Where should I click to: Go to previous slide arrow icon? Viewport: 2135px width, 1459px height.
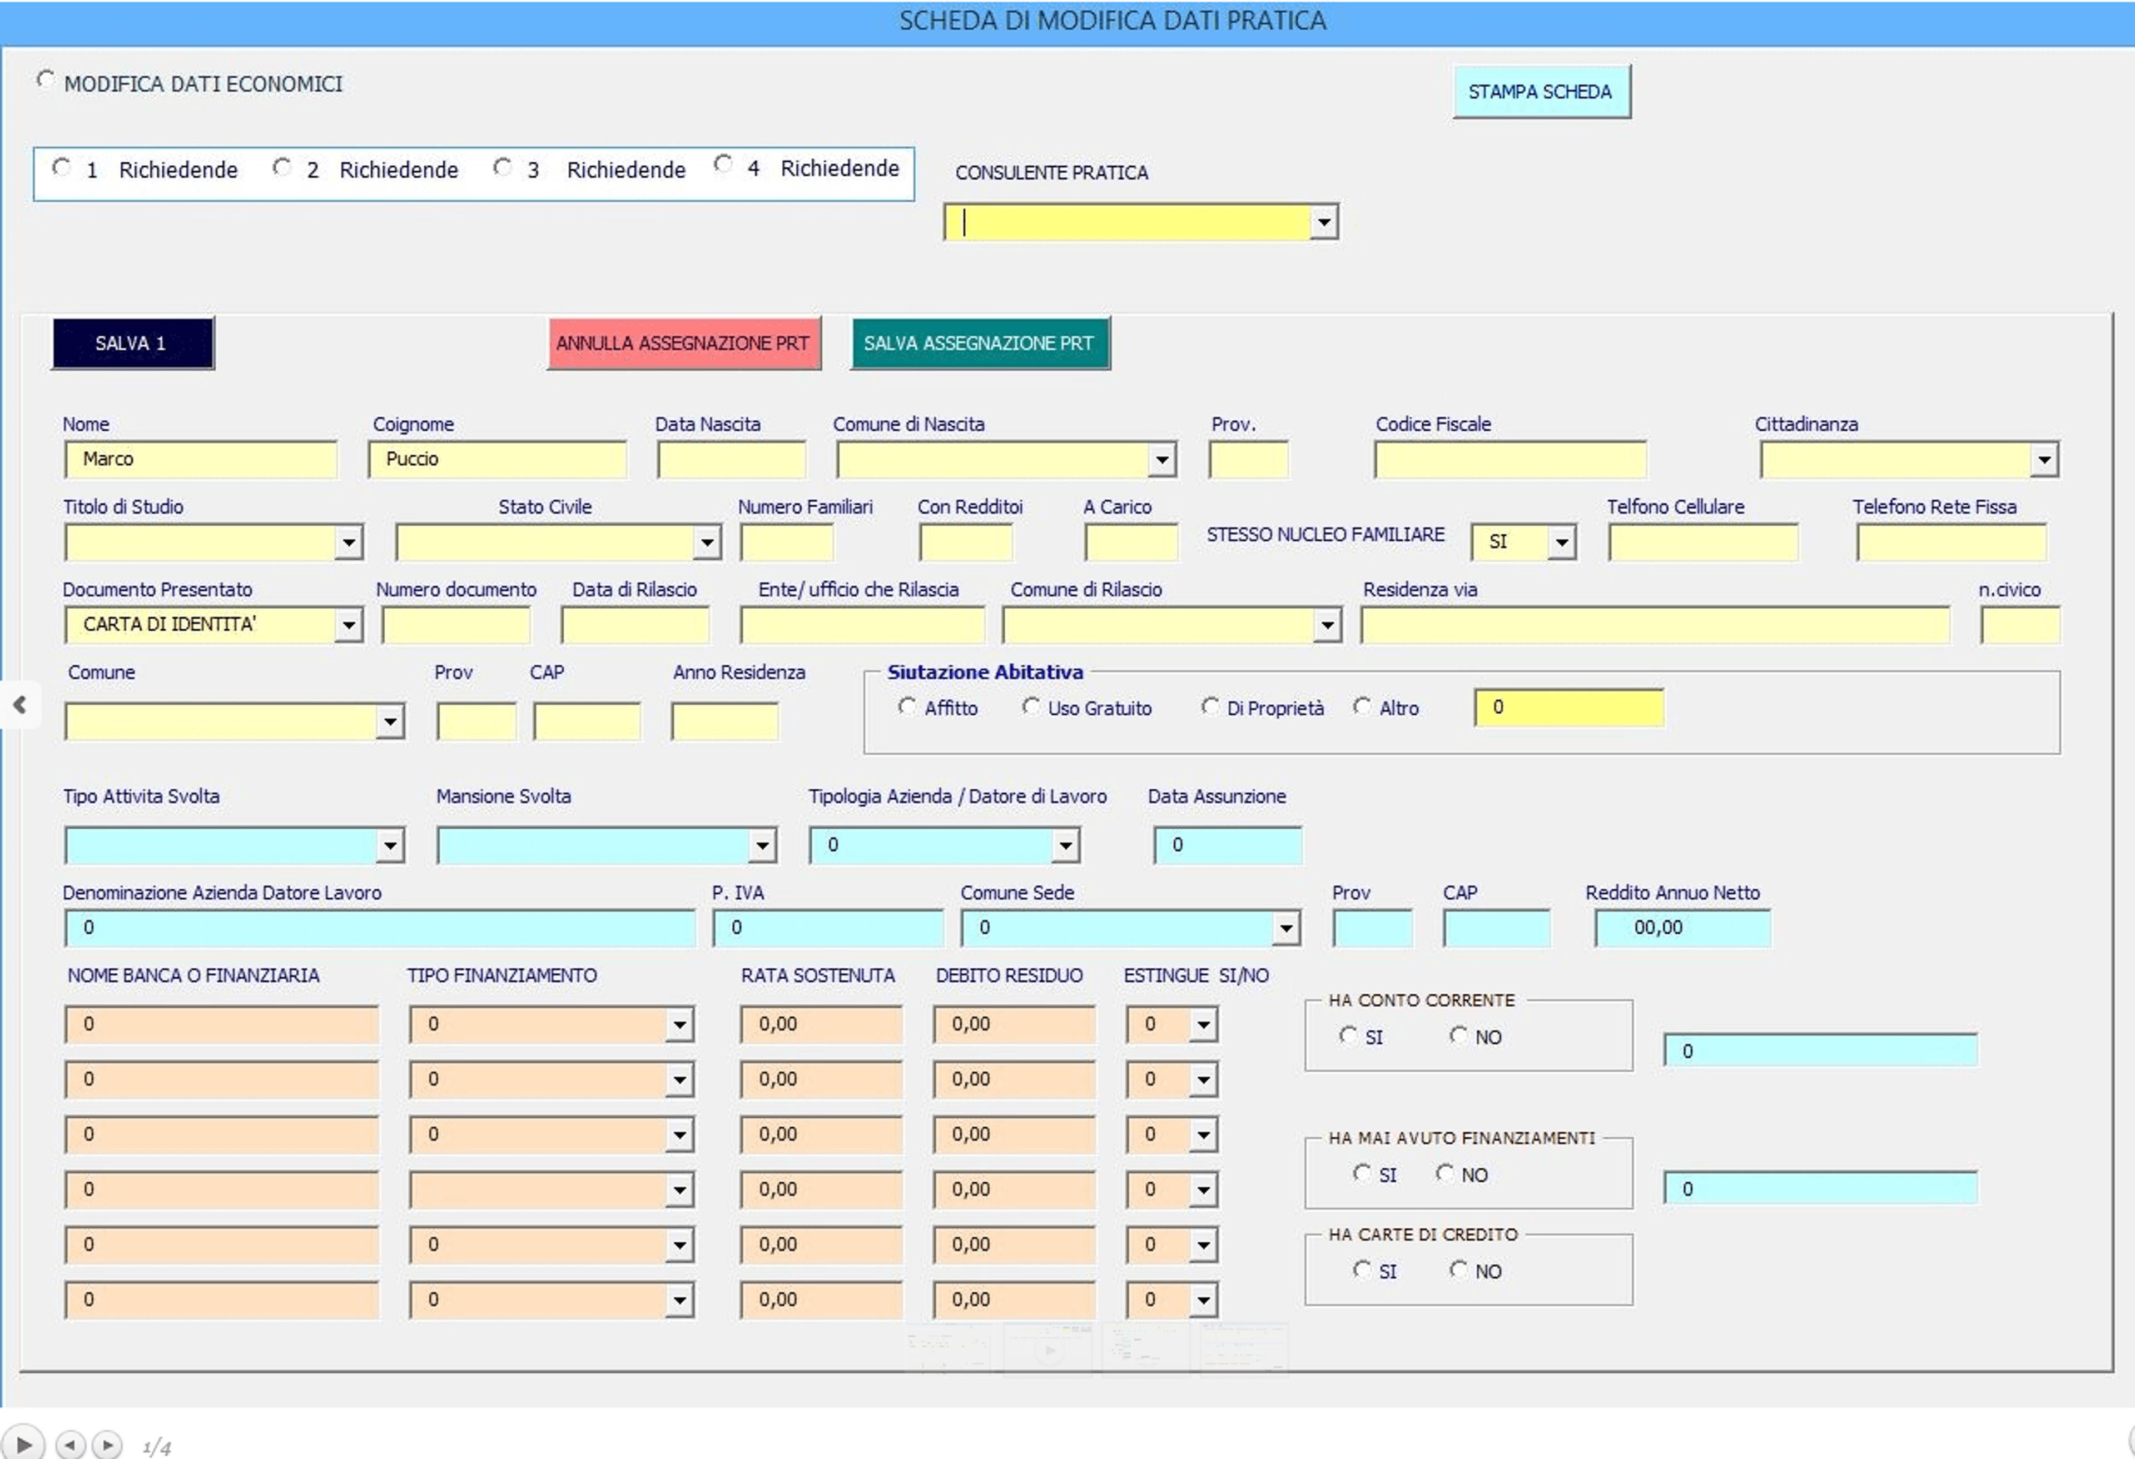(71, 1445)
